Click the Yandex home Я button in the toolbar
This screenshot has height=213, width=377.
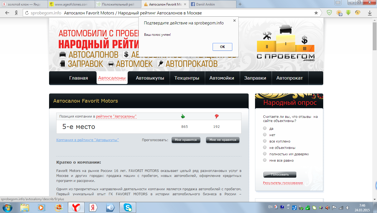16,13
